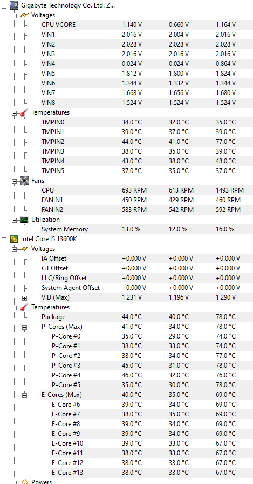253x484 pixels.
Task: Collapse the CPU Temperatures section
Action: [x=14, y=308]
